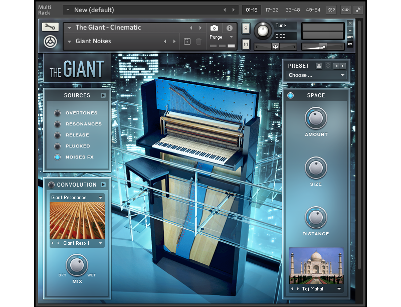The image size is (401, 307).
Task: Solo the instrument with S button
Action: point(246,28)
